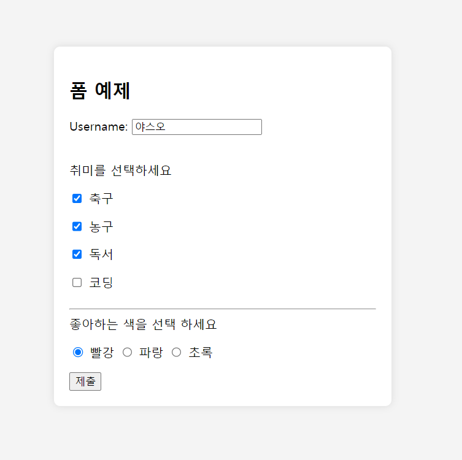Click the 취미를 선택하세요 text
This screenshot has height=460, width=462.
[x=120, y=171]
